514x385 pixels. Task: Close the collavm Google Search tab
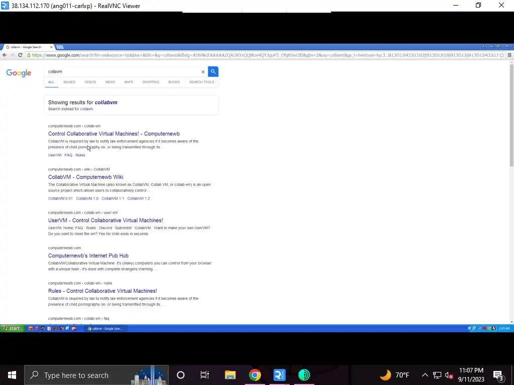click(51, 47)
